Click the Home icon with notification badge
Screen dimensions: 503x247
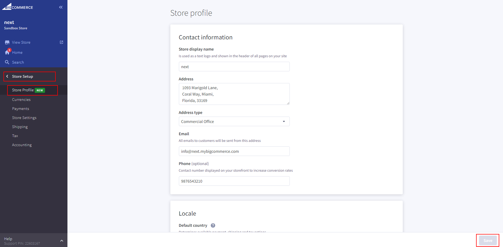click(7, 52)
